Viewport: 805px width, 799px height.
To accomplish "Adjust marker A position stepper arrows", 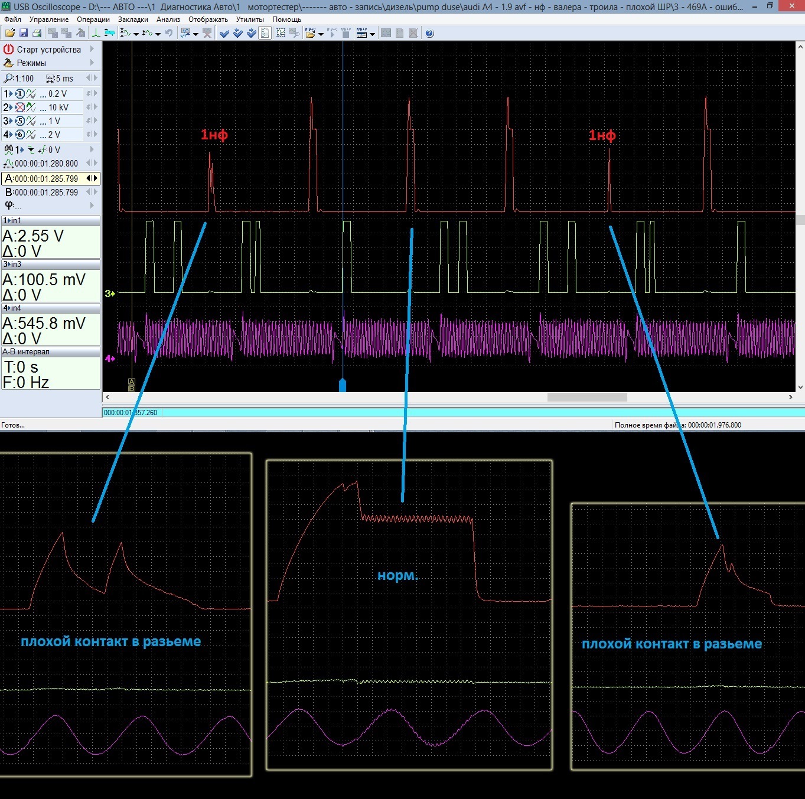I will point(92,178).
